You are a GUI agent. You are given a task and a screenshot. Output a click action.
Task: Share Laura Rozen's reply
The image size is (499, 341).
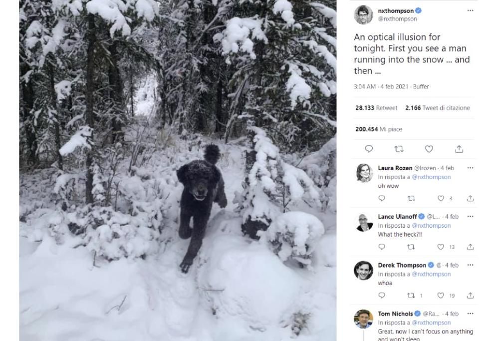point(470,198)
